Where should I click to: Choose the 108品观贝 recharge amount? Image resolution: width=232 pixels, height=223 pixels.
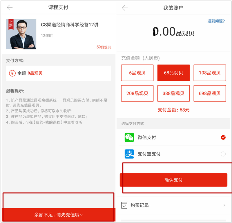210,73
